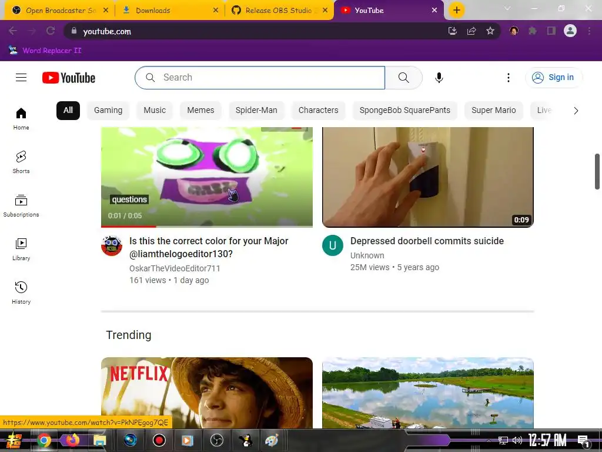This screenshot has width=602, height=452.
Task: Click the volume speaker tray icon
Action: click(517, 440)
